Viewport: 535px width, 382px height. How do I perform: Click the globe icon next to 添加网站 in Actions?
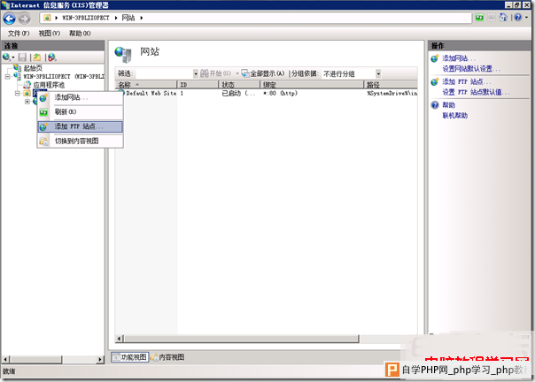[435, 58]
